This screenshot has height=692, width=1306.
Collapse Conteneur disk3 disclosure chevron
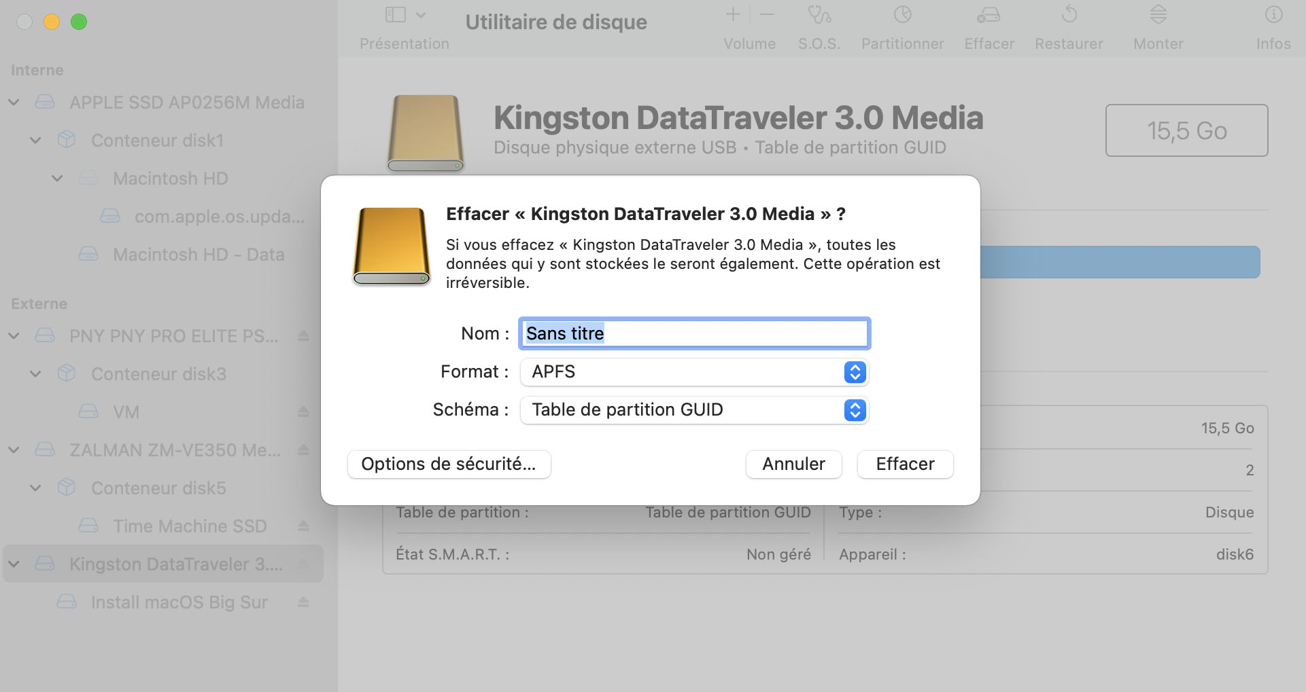coord(35,374)
